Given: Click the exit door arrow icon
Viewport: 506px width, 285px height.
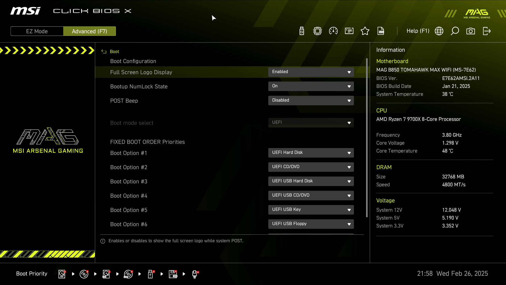Looking at the screenshot, I should click(486, 31).
